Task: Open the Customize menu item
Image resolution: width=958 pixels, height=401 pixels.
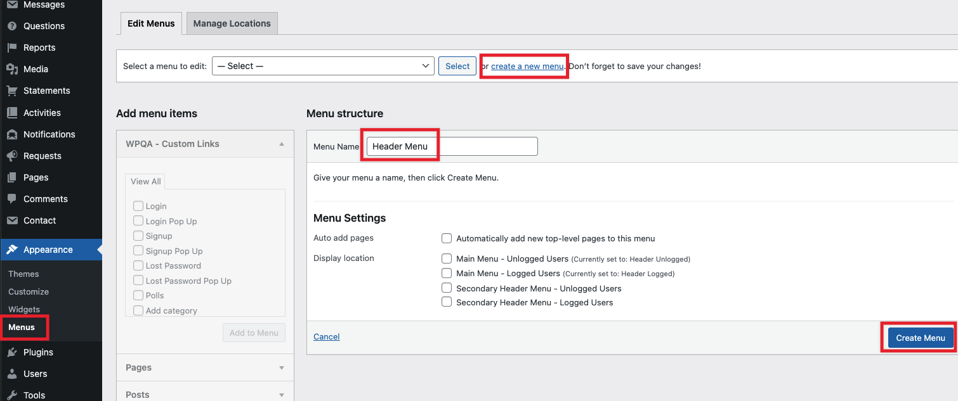Action: pyautogui.click(x=28, y=291)
